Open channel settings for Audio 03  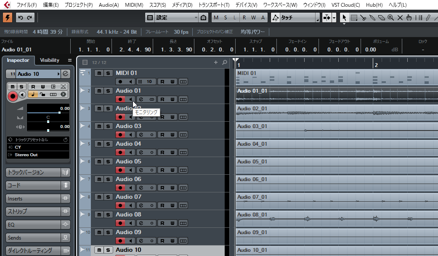point(141,135)
